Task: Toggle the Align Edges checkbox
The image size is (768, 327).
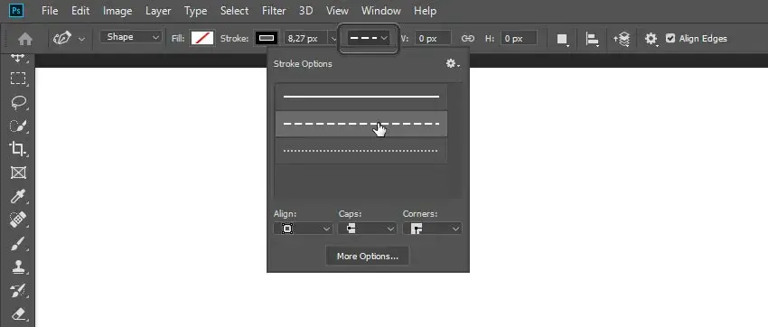Action: (x=670, y=38)
